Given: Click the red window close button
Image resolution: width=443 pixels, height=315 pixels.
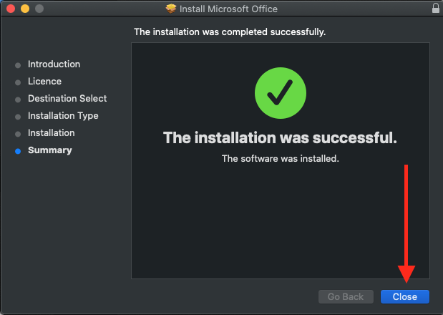Looking at the screenshot, I should point(10,9).
